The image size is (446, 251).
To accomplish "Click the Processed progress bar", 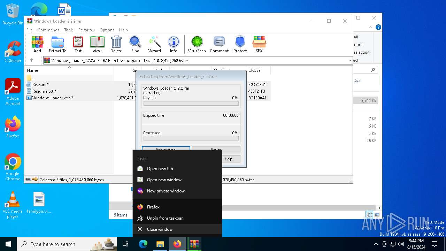I will click(191, 138).
